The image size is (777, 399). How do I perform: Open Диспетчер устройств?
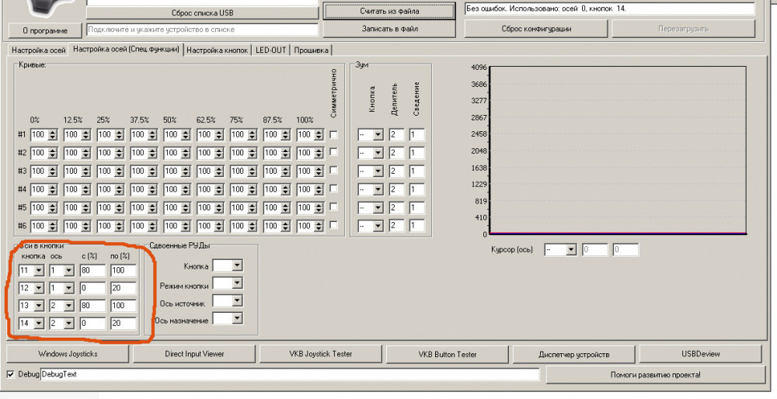coord(574,354)
